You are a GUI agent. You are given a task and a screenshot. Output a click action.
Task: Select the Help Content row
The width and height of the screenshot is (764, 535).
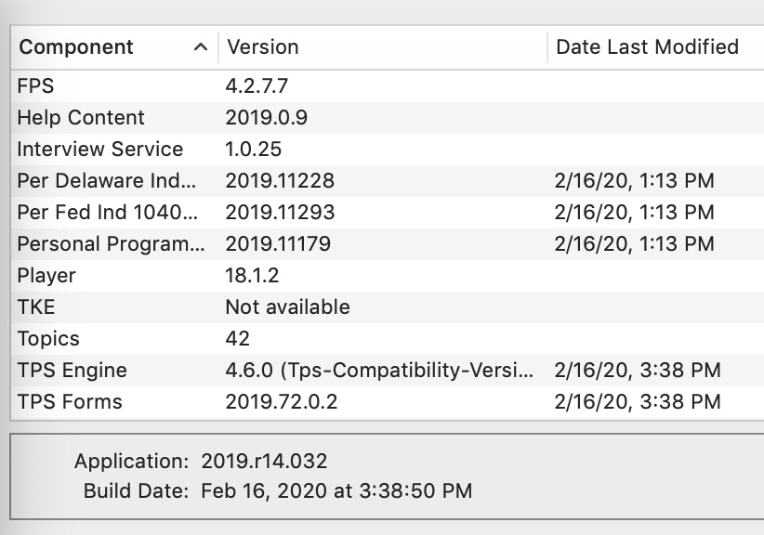coord(388,118)
